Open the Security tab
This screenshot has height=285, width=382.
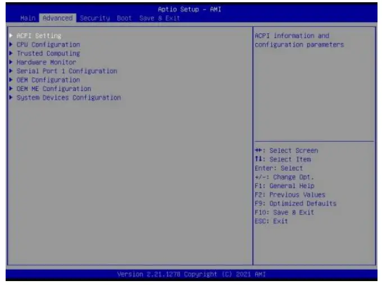[x=95, y=19]
